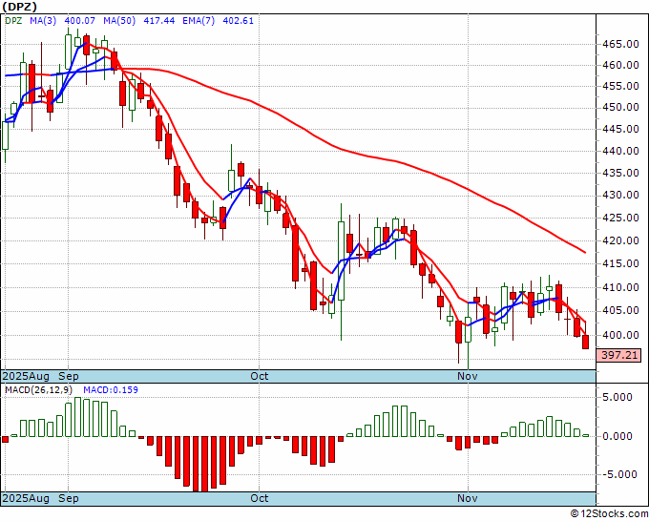Click the MA(50) legend label
Image resolution: width=649 pixels, height=521 pixels.
119,21
